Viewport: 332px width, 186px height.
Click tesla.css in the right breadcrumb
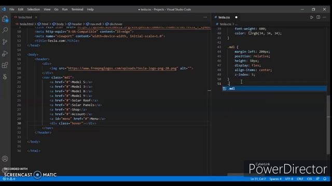click(x=225, y=24)
